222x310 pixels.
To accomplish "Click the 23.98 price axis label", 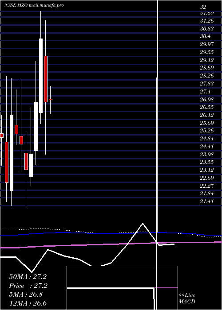I will [207, 154].
